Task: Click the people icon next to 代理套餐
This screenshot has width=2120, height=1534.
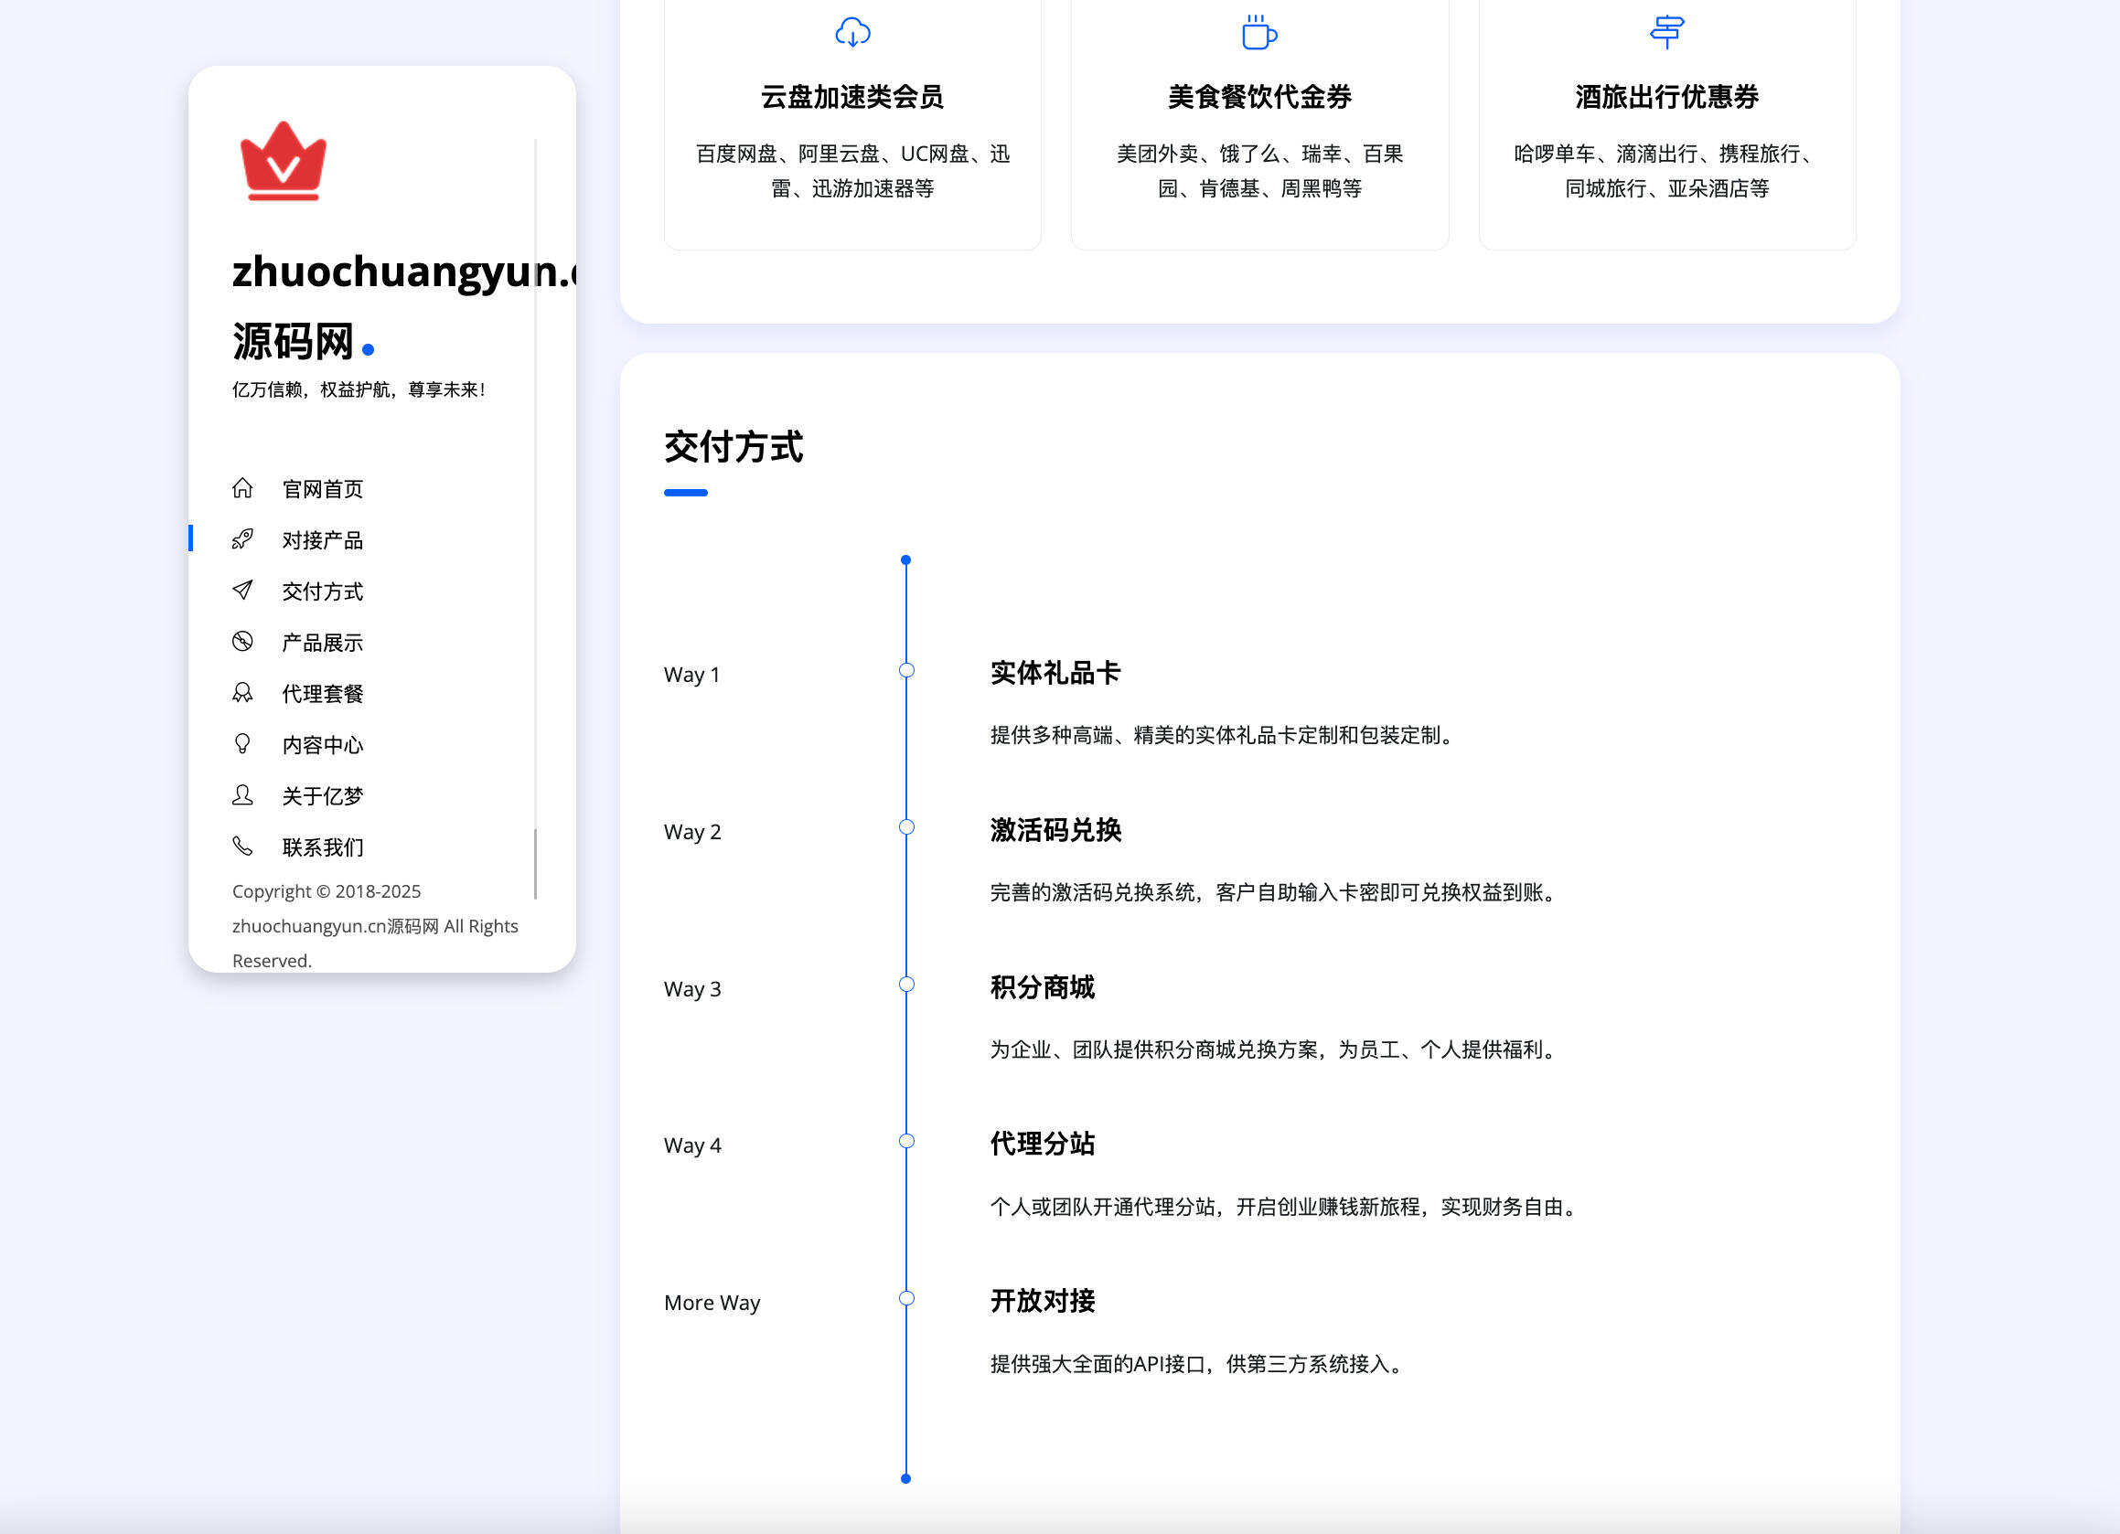Action: pyautogui.click(x=244, y=692)
